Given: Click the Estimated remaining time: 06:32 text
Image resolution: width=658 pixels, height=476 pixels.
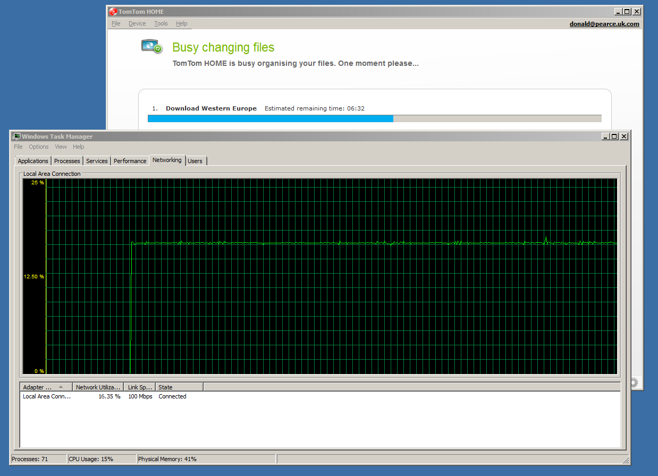Looking at the screenshot, I should click(x=315, y=108).
